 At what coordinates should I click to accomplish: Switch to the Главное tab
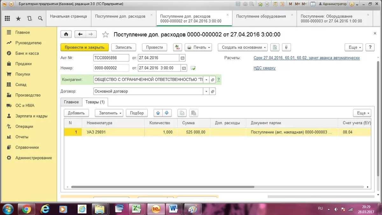coord(71,102)
